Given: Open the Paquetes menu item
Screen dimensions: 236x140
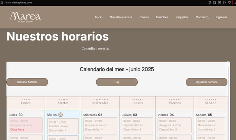Looking at the screenshot, I should pos(182,17).
